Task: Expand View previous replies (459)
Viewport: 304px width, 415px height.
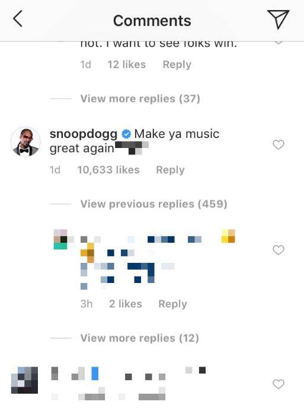Action: tap(153, 204)
